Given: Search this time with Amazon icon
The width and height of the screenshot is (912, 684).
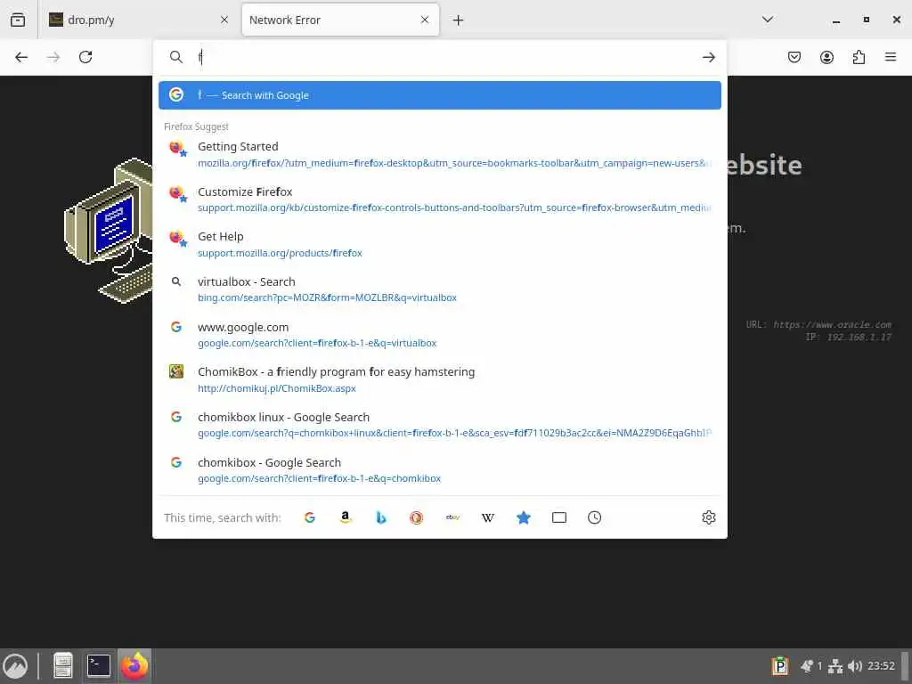Looking at the screenshot, I should pyautogui.click(x=346, y=517).
